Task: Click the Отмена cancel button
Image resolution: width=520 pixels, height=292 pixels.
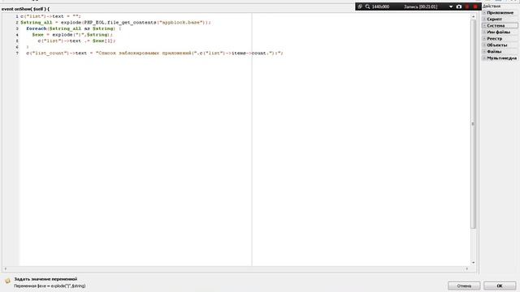Action: point(464,286)
